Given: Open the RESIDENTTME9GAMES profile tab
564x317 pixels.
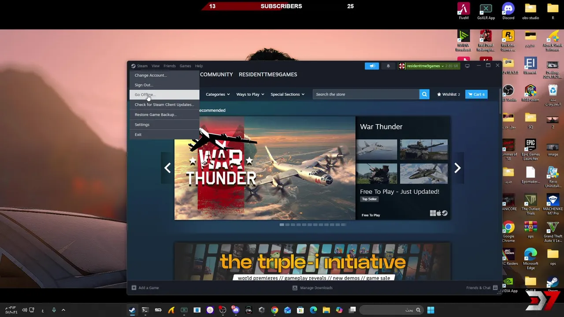Looking at the screenshot, I should [x=268, y=74].
